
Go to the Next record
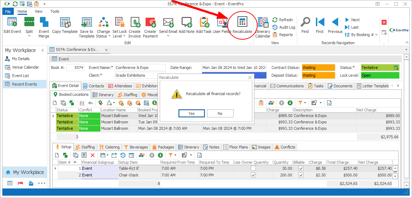pyautogui.click(x=352, y=20)
